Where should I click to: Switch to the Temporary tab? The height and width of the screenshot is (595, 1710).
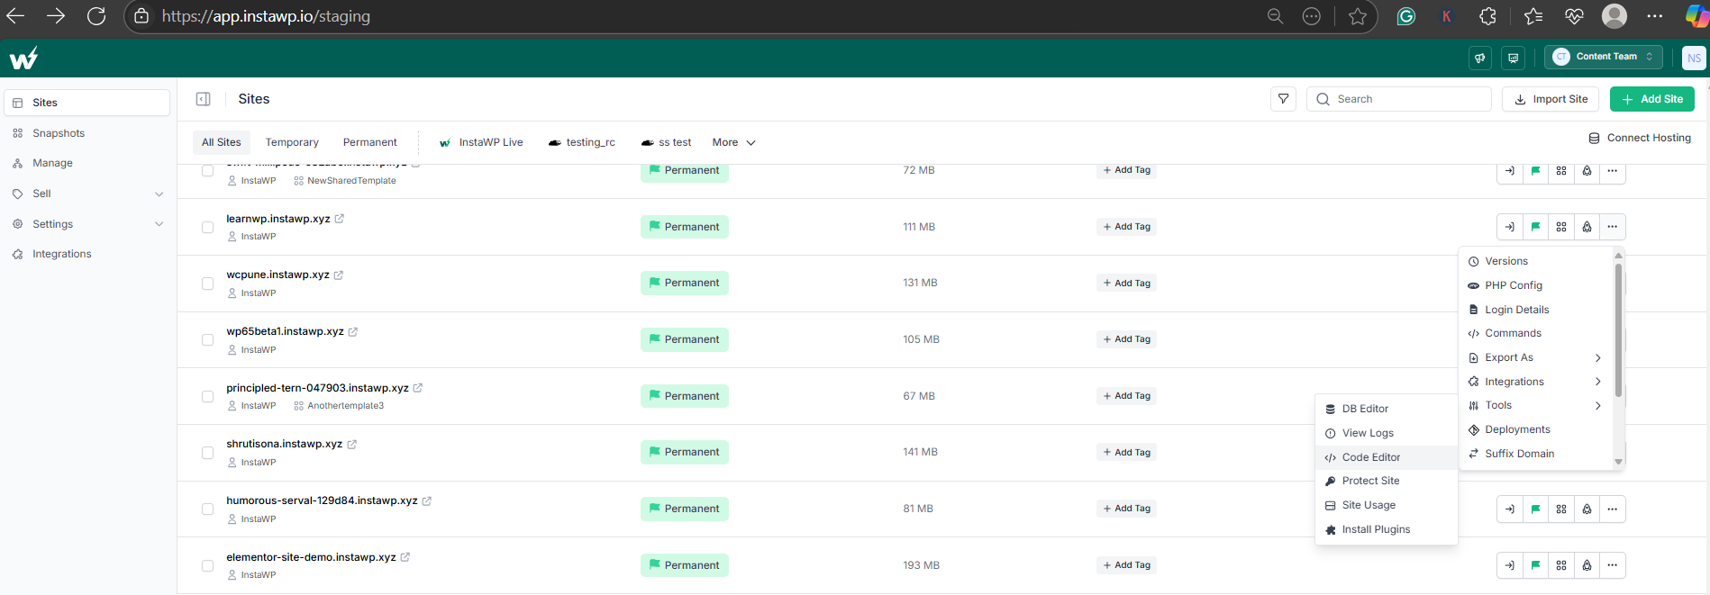tap(292, 142)
